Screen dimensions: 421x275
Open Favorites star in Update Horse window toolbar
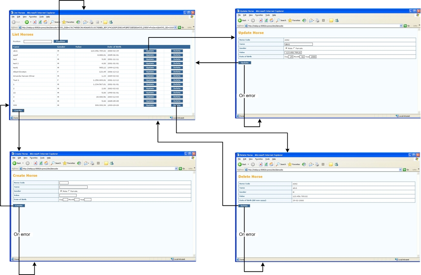tap(294, 20)
